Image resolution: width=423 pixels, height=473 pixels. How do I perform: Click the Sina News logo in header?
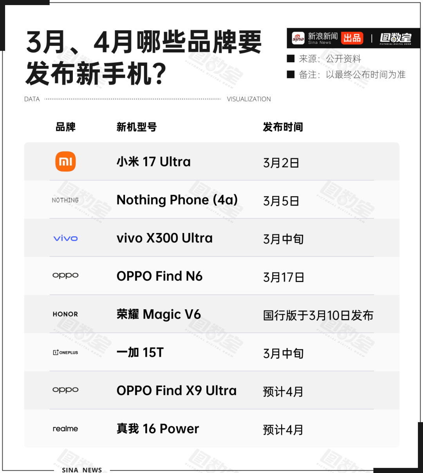click(x=315, y=38)
